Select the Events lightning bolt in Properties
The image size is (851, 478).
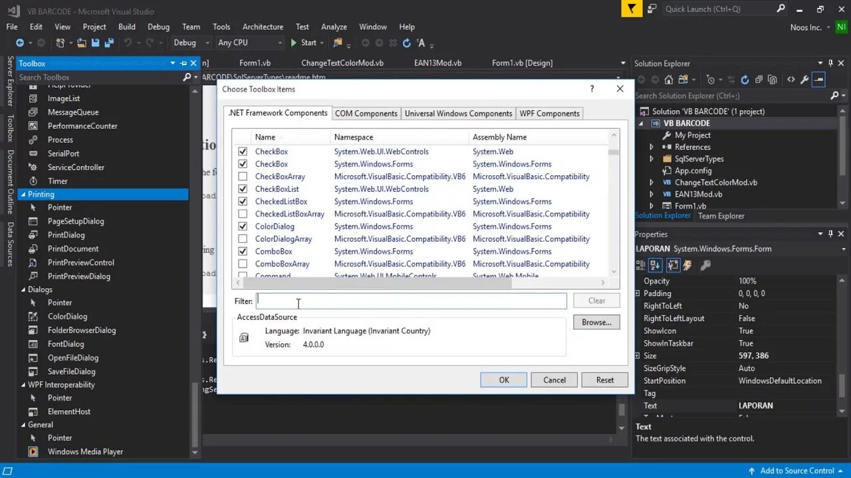coord(687,266)
